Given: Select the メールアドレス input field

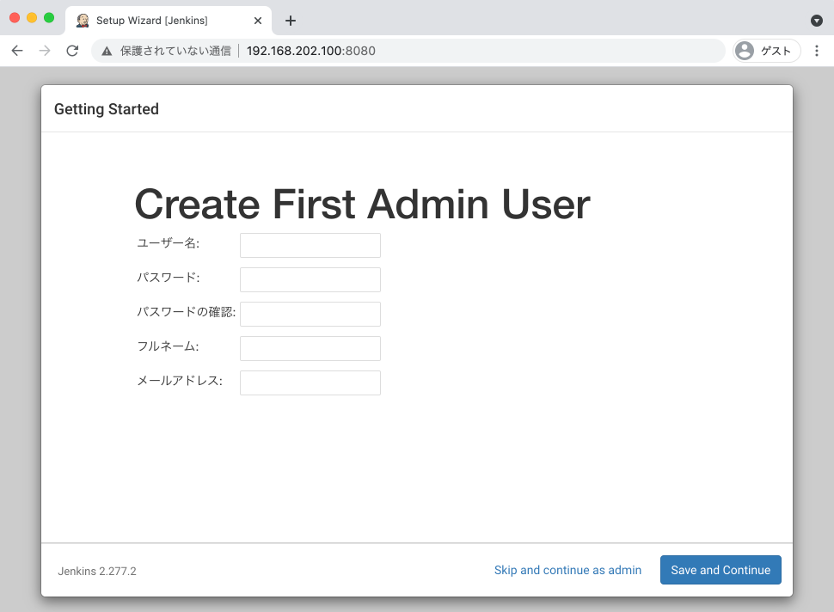Looking at the screenshot, I should [310, 382].
